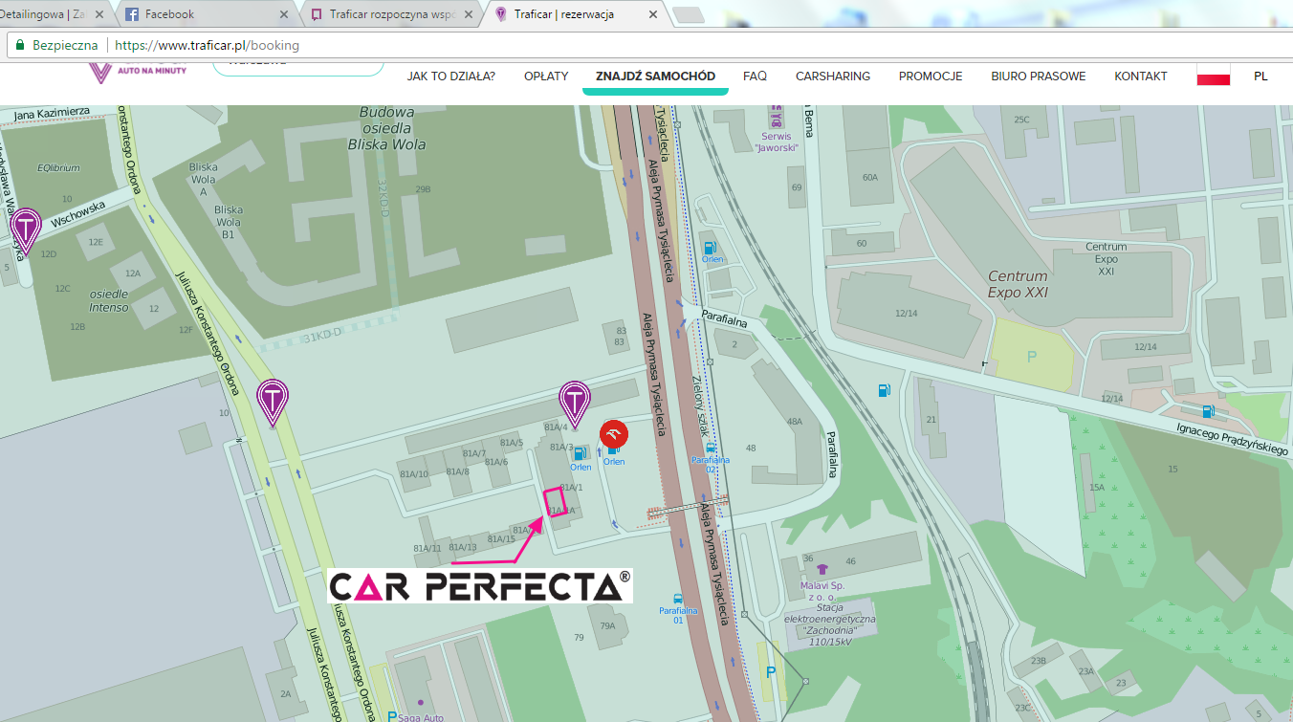Go to the CARSHARING section

coord(833,76)
